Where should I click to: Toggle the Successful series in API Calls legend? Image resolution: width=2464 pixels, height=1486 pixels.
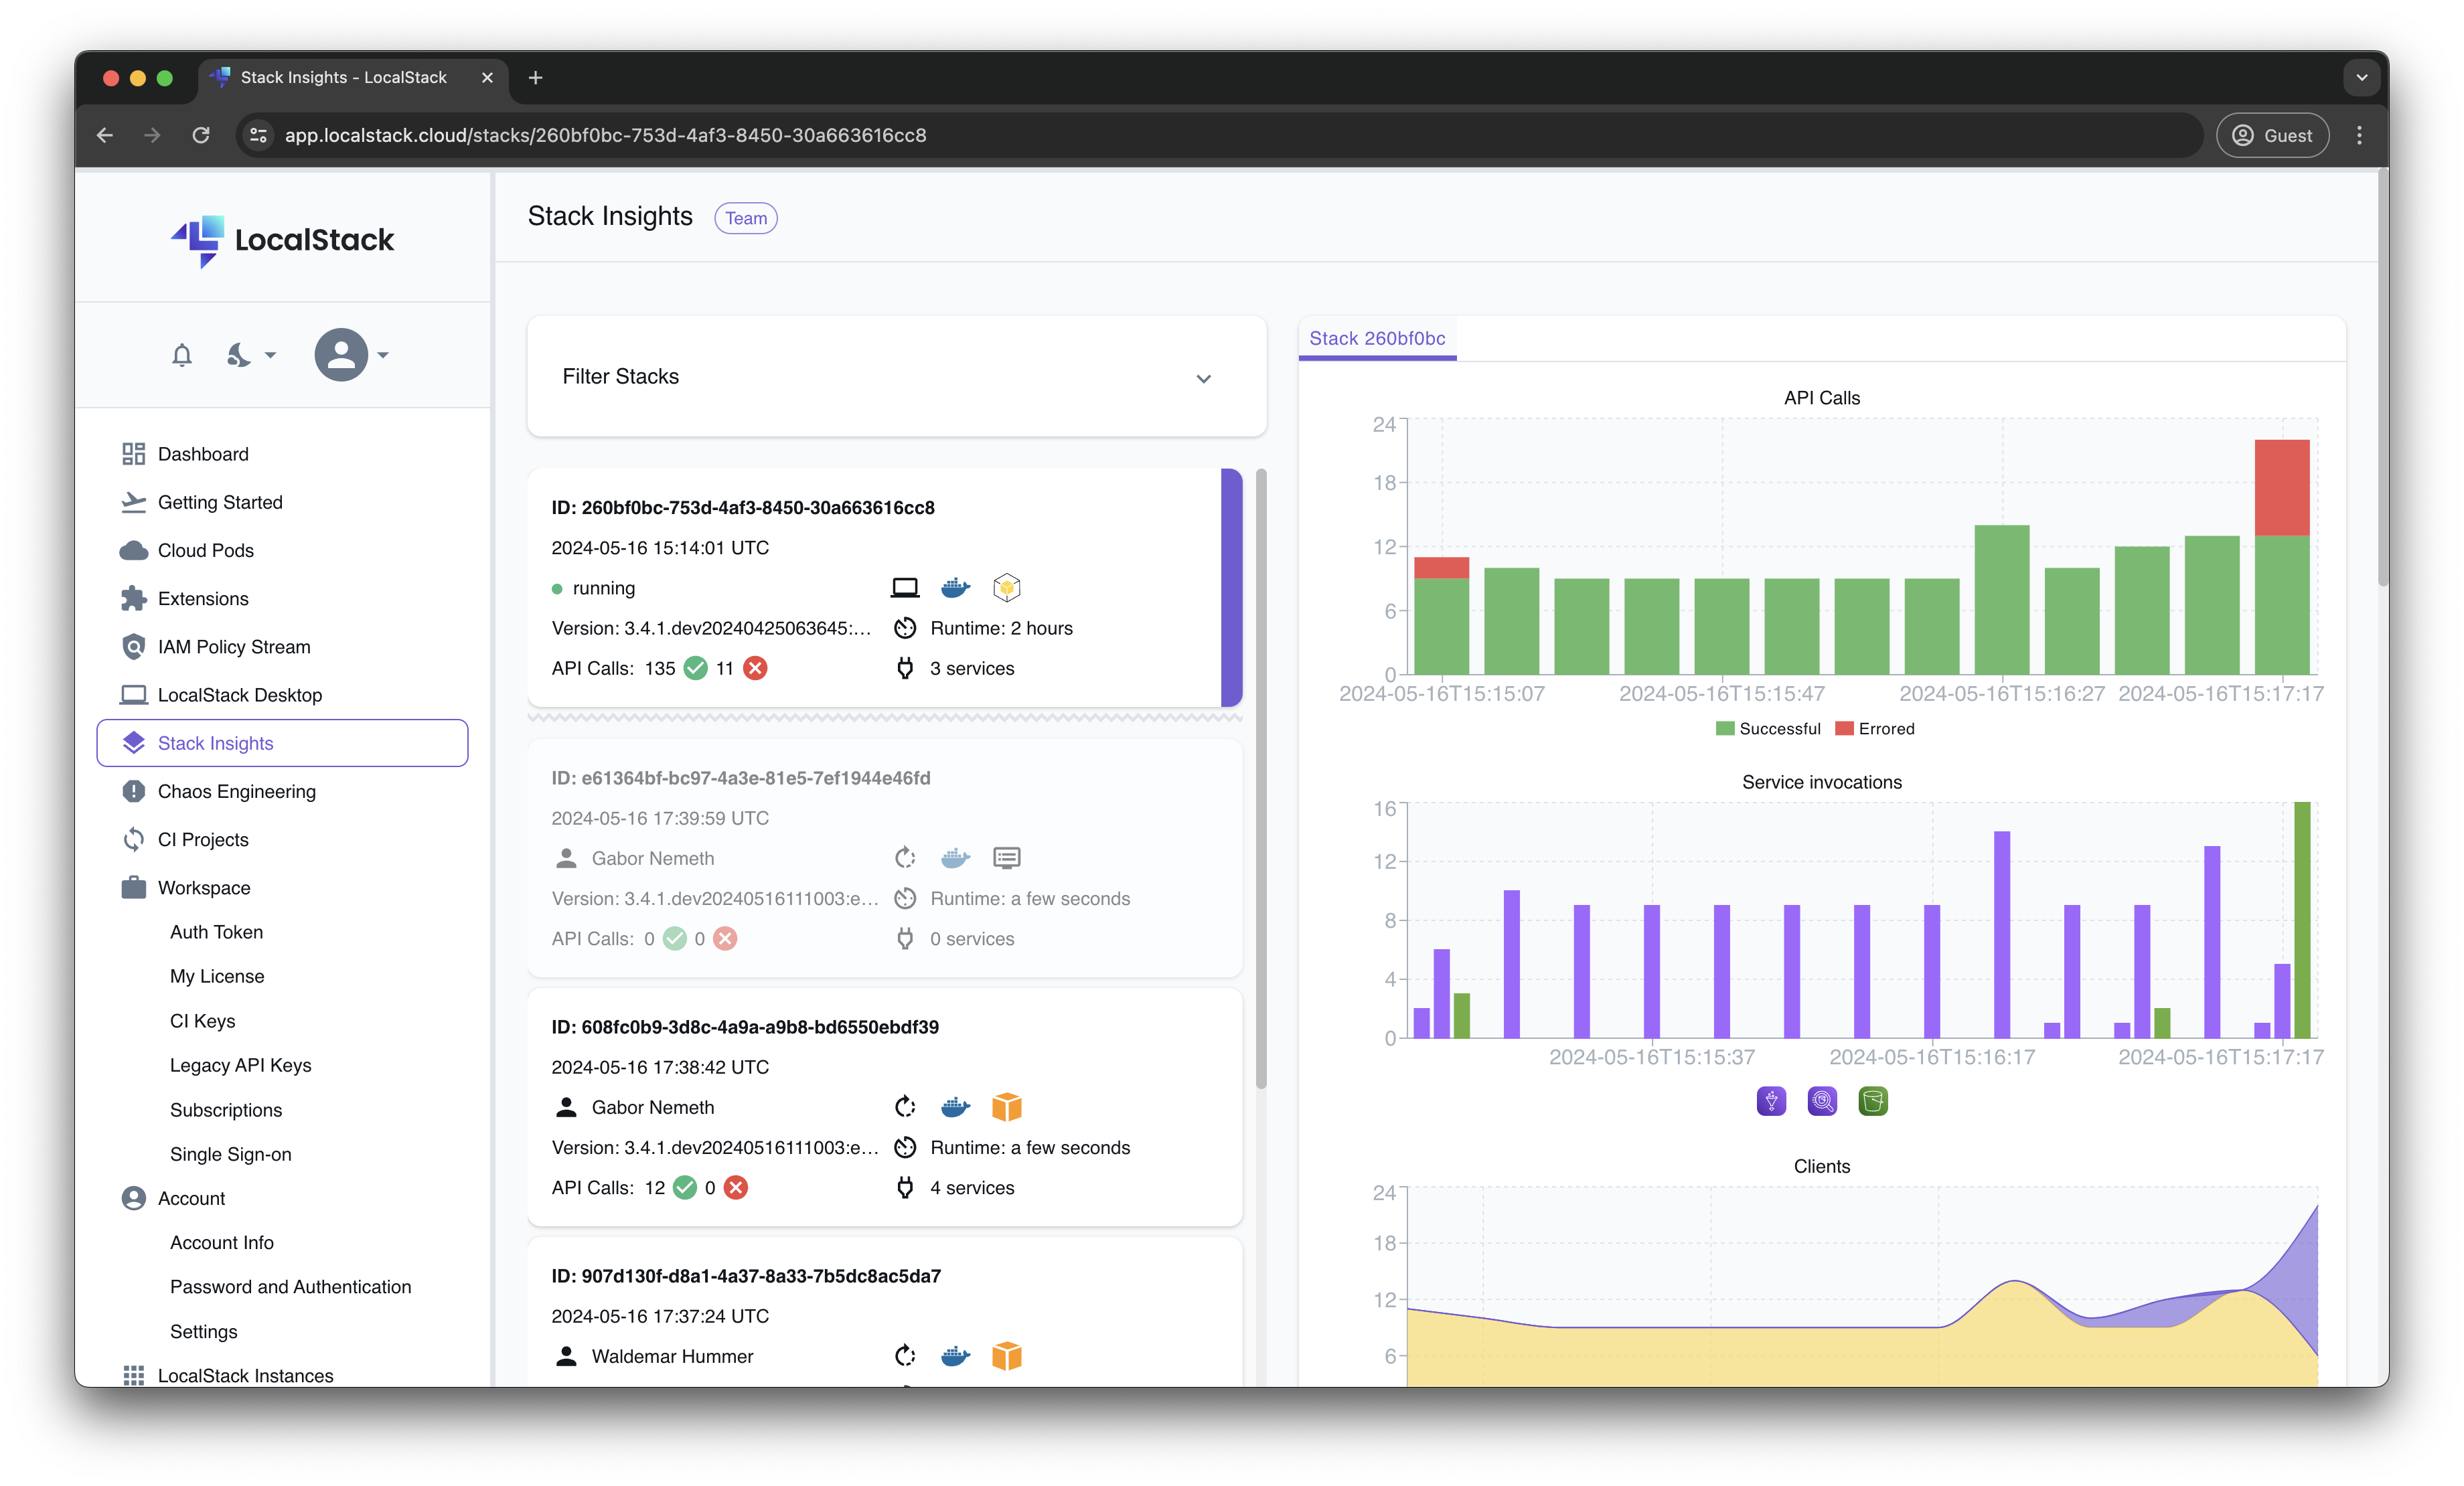click(x=1767, y=728)
